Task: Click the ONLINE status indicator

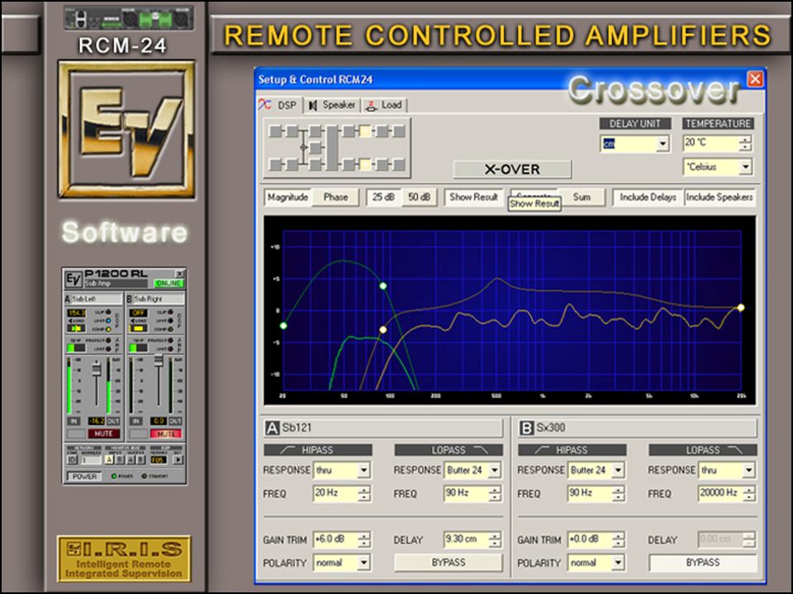Action: (169, 283)
